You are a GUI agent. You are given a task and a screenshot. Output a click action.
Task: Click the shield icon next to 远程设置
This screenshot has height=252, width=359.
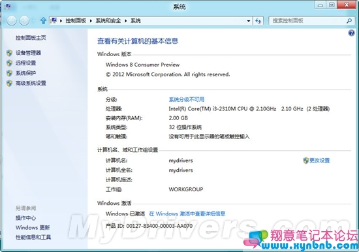coord(9,63)
